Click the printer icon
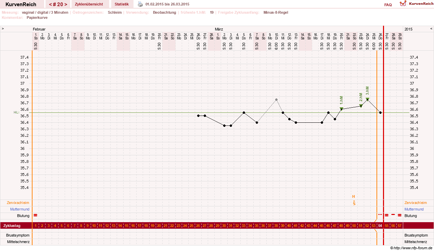434x252 pixels. coord(140,4)
